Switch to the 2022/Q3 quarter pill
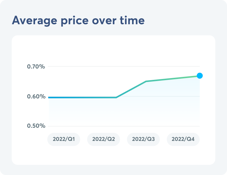This screenshot has width=227, height=175. (143, 139)
